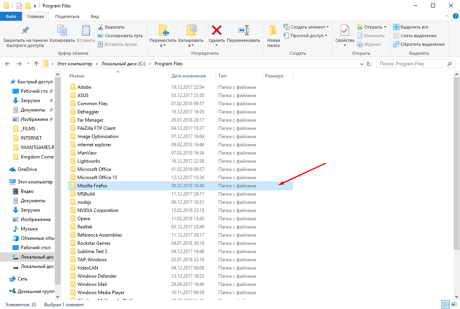Click the Вставить clipboard icon
460x309 pixels.
[86, 30]
